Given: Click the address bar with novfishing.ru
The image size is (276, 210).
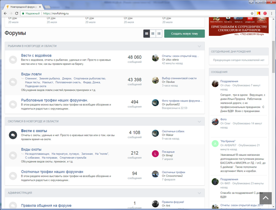Looking at the screenshot, I should click(138, 14).
